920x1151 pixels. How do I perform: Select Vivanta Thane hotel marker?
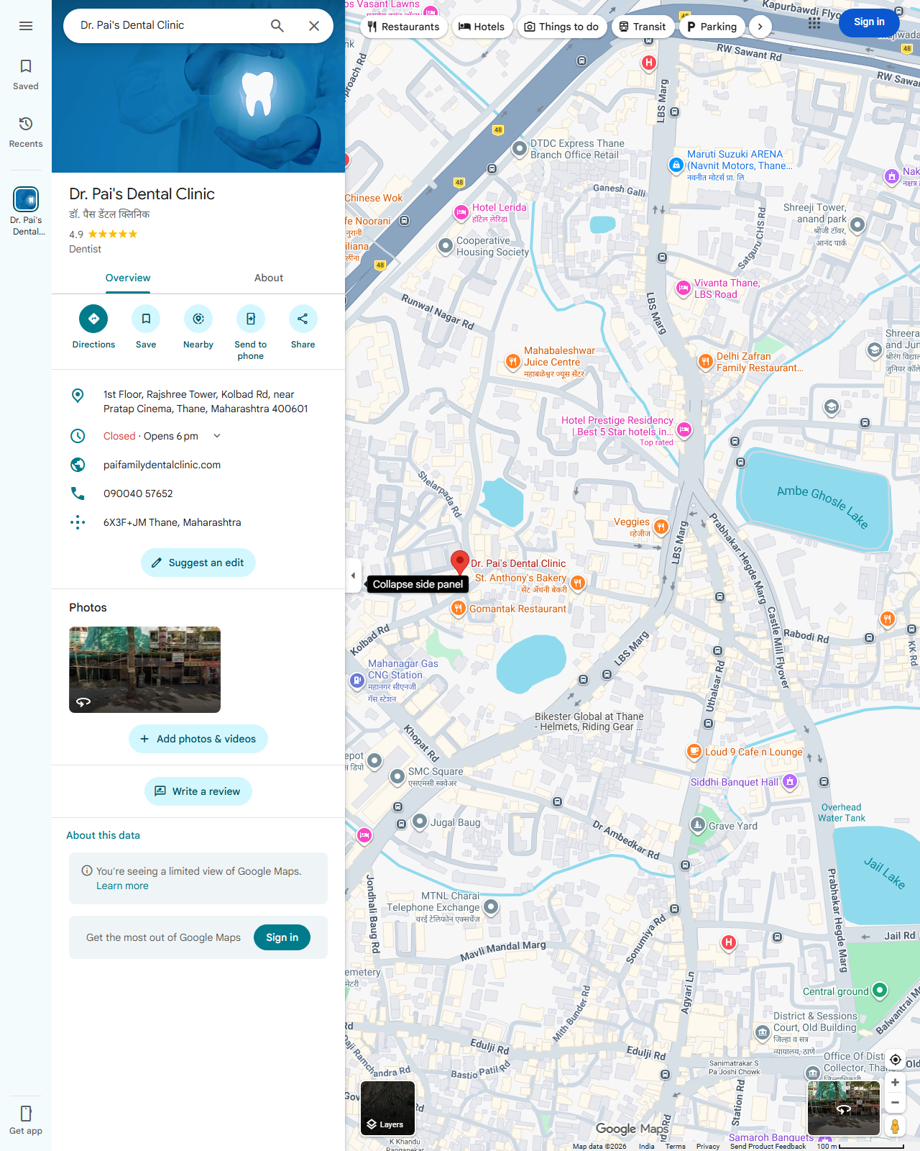[684, 288]
